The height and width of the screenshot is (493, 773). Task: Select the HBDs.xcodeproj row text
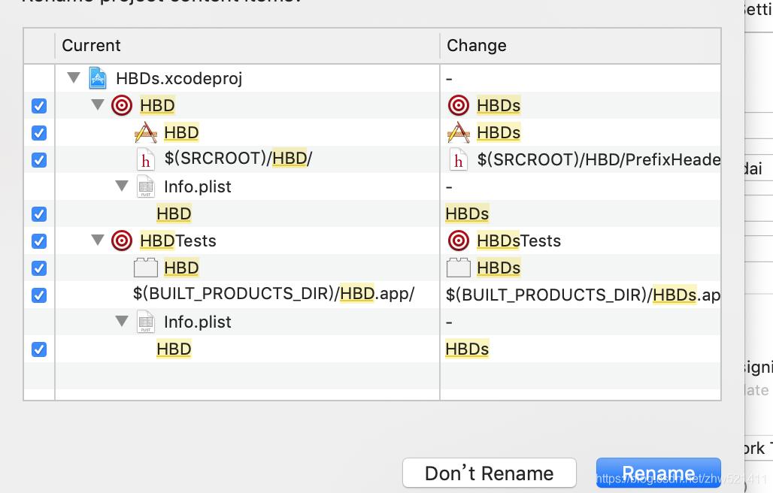179,78
